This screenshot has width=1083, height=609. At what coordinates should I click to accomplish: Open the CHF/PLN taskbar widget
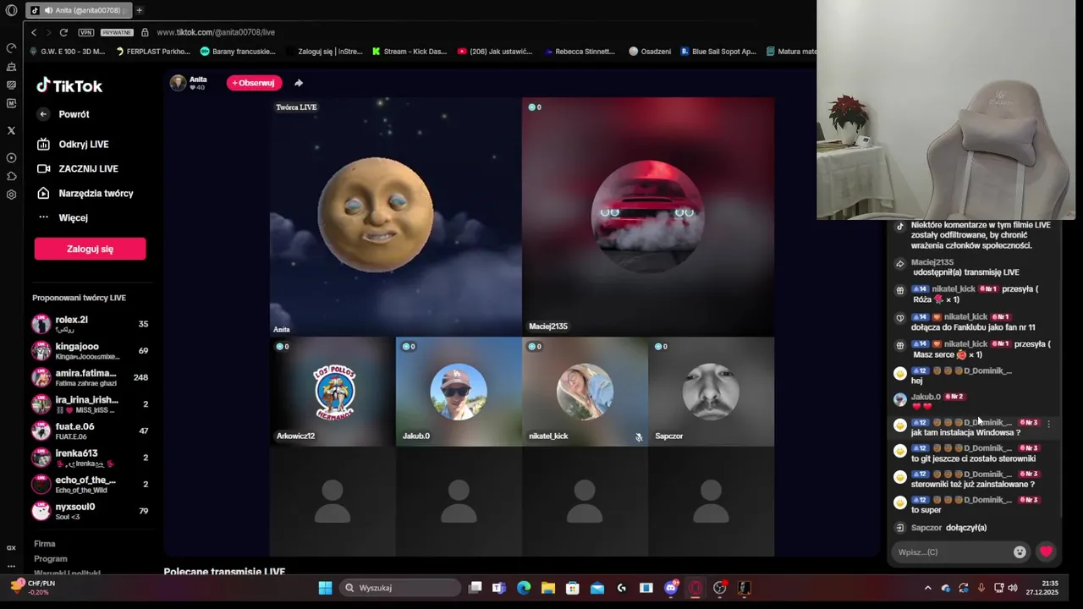(32, 588)
